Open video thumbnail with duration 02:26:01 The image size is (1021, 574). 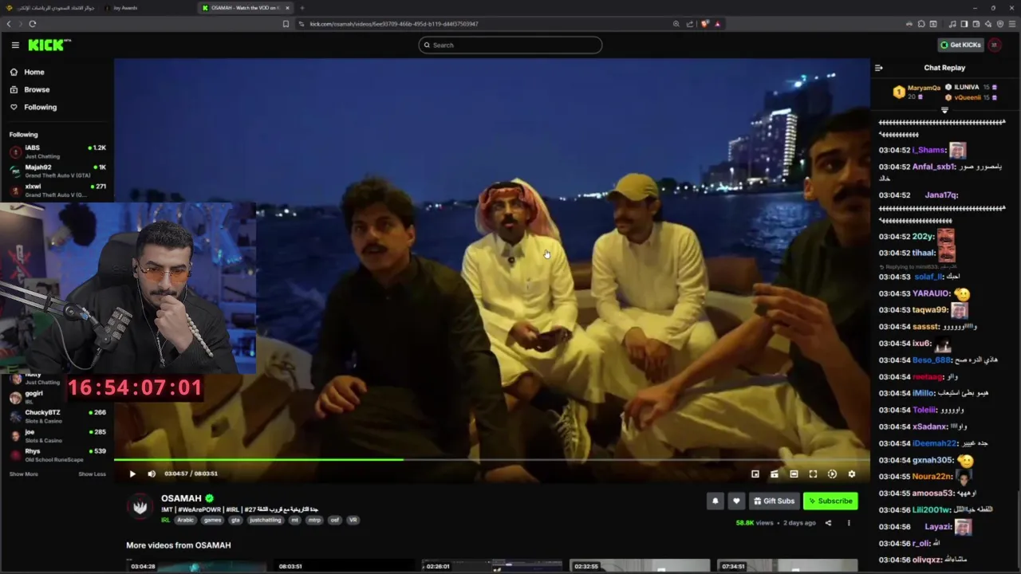click(492, 565)
